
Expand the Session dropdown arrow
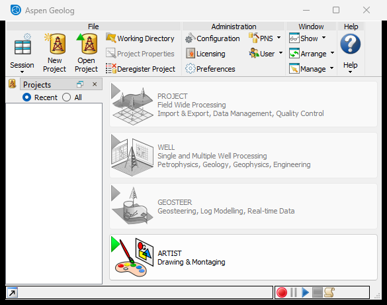[x=22, y=72]
